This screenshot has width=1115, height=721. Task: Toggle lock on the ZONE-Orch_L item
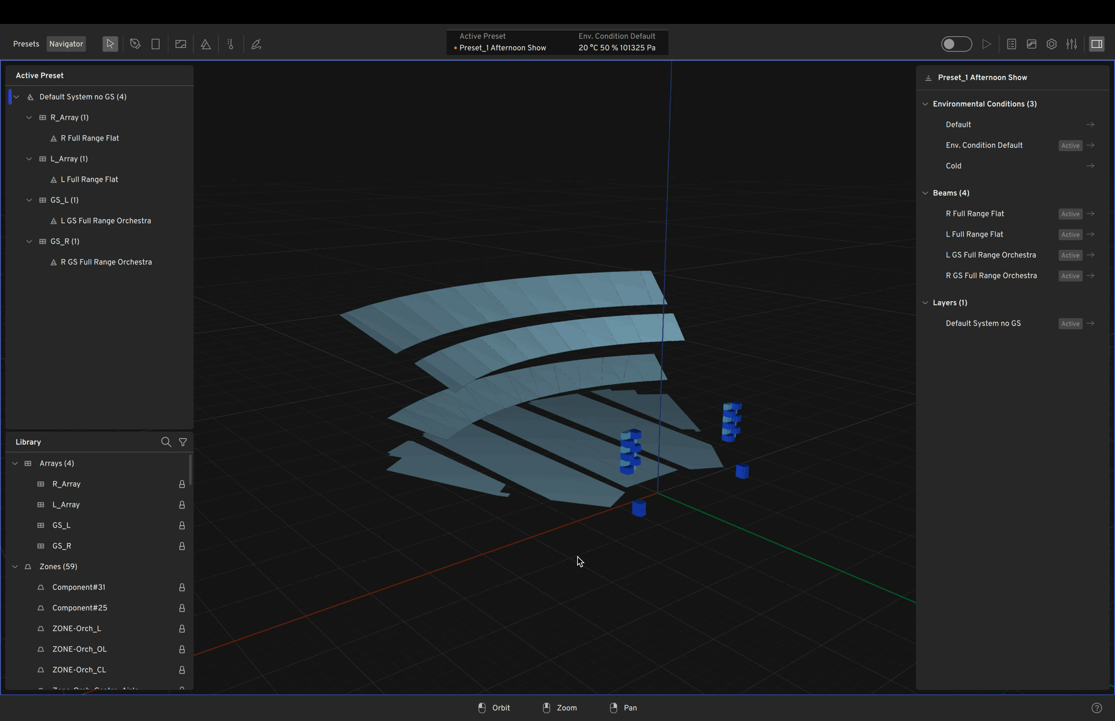point(182,628)
